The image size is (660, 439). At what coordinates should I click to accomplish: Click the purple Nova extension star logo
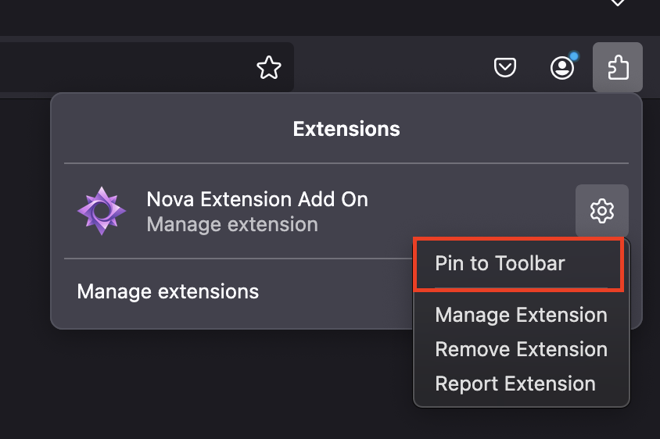click(102, 211)
